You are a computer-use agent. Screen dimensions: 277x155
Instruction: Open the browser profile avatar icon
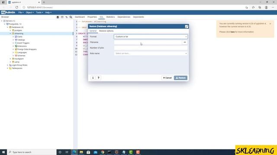coord(266,7)
